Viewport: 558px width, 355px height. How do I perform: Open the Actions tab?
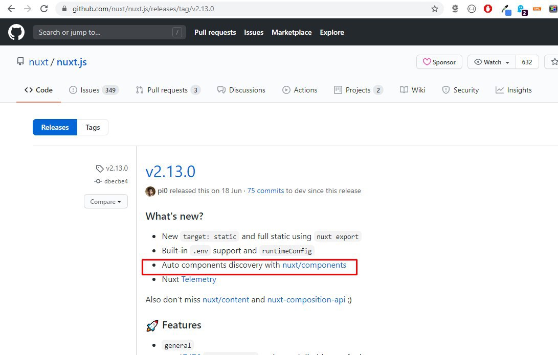300,90
